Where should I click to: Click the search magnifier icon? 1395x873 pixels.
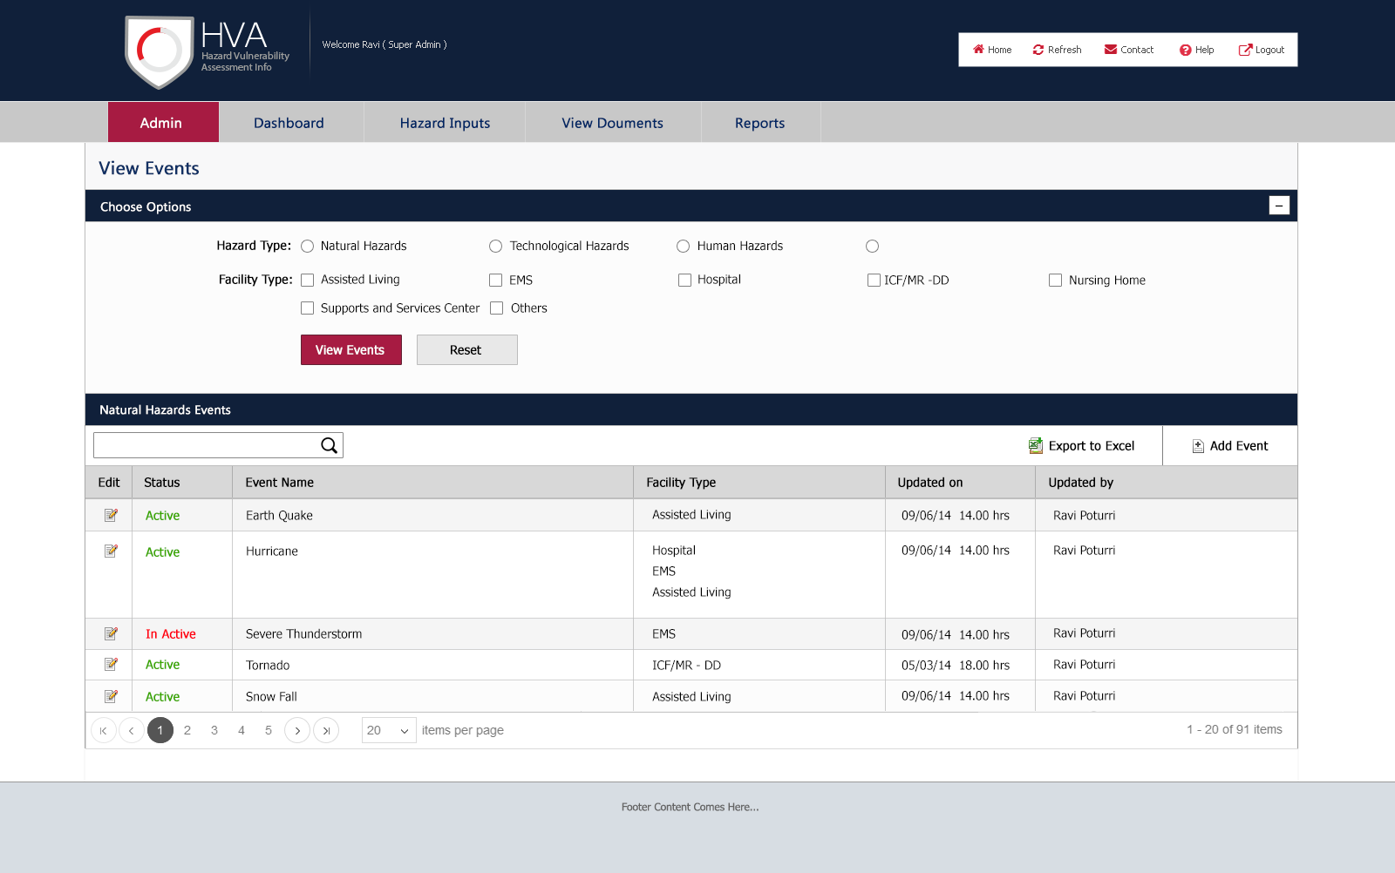point(329,445)
